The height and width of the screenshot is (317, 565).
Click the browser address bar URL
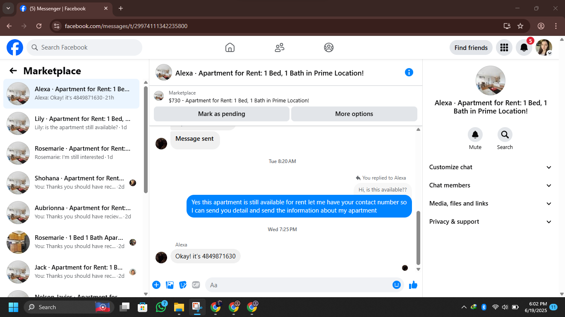(x=126, y=26)
